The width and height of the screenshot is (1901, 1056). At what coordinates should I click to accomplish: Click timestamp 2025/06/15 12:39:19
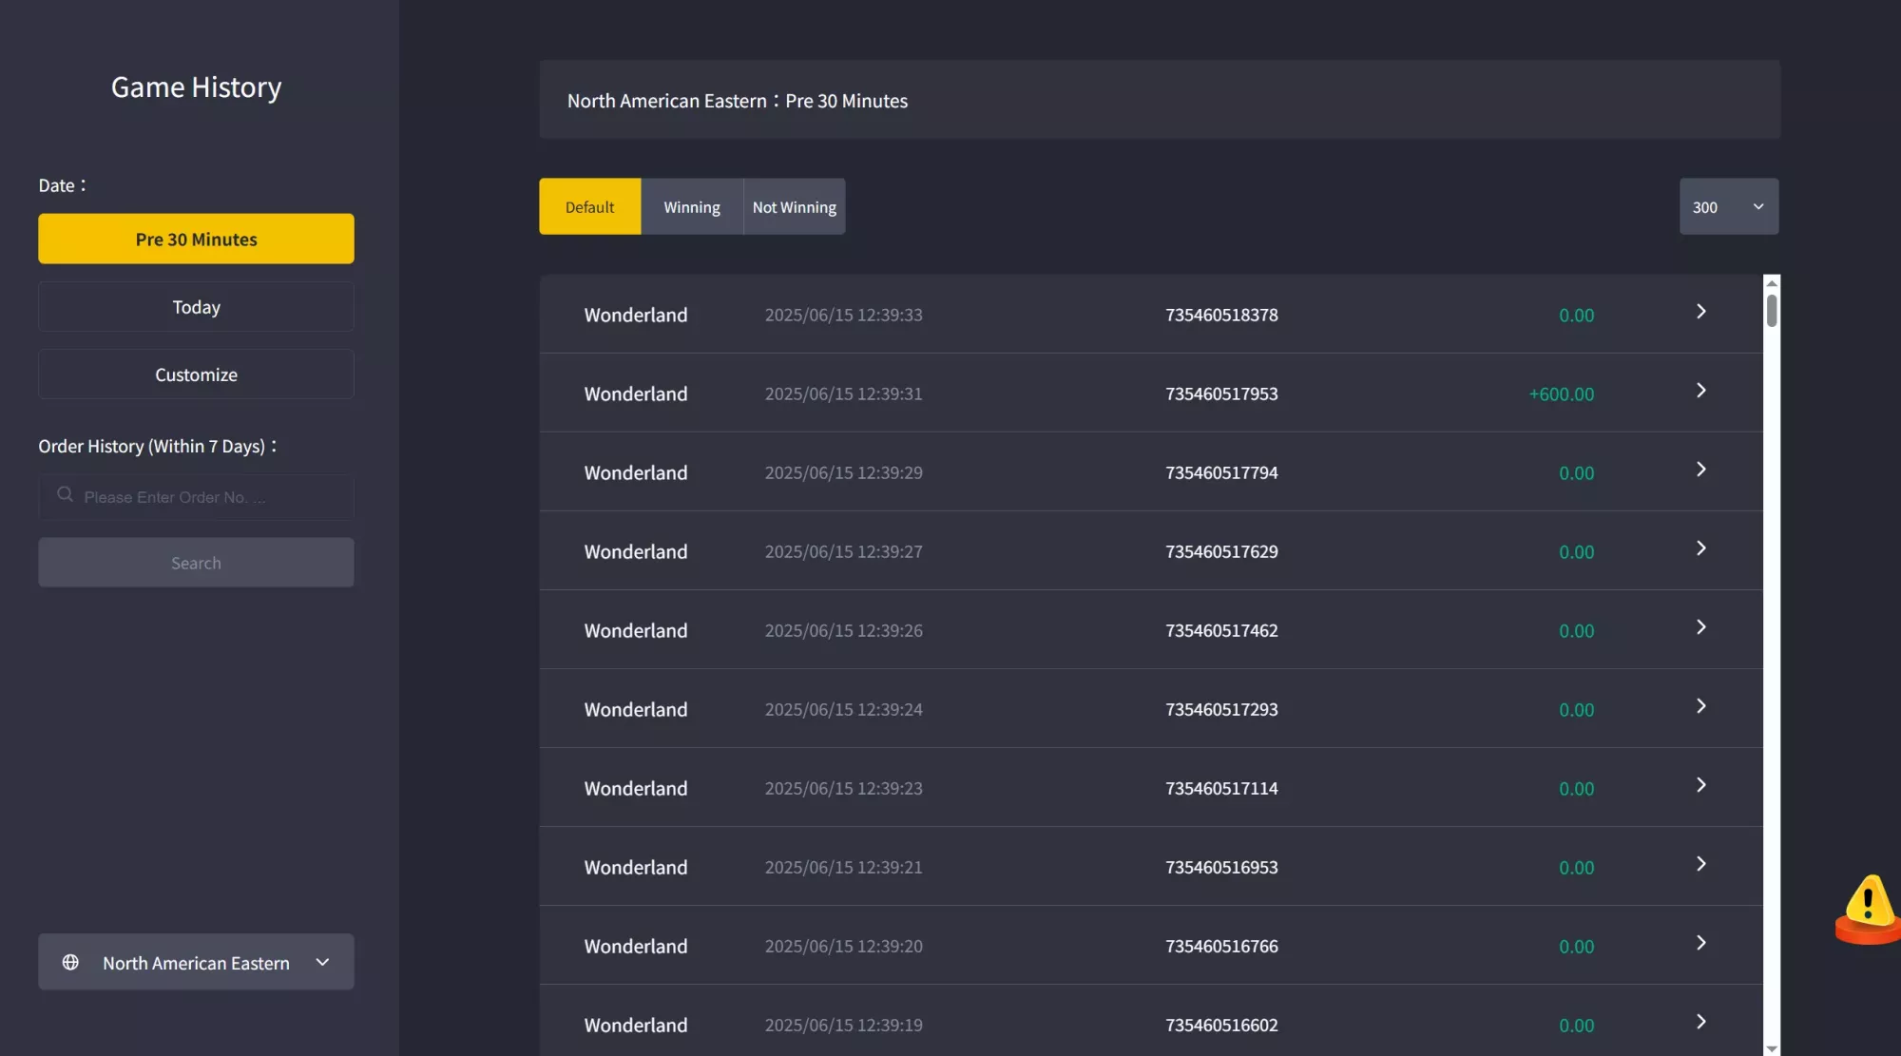[844, 1025]
